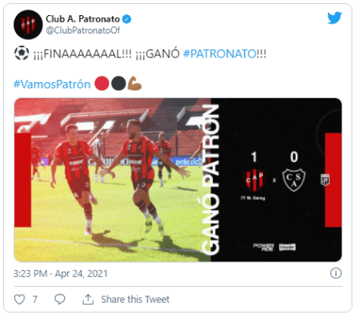Click the blue verified badge
360x321 pixels.
(126, 19)
